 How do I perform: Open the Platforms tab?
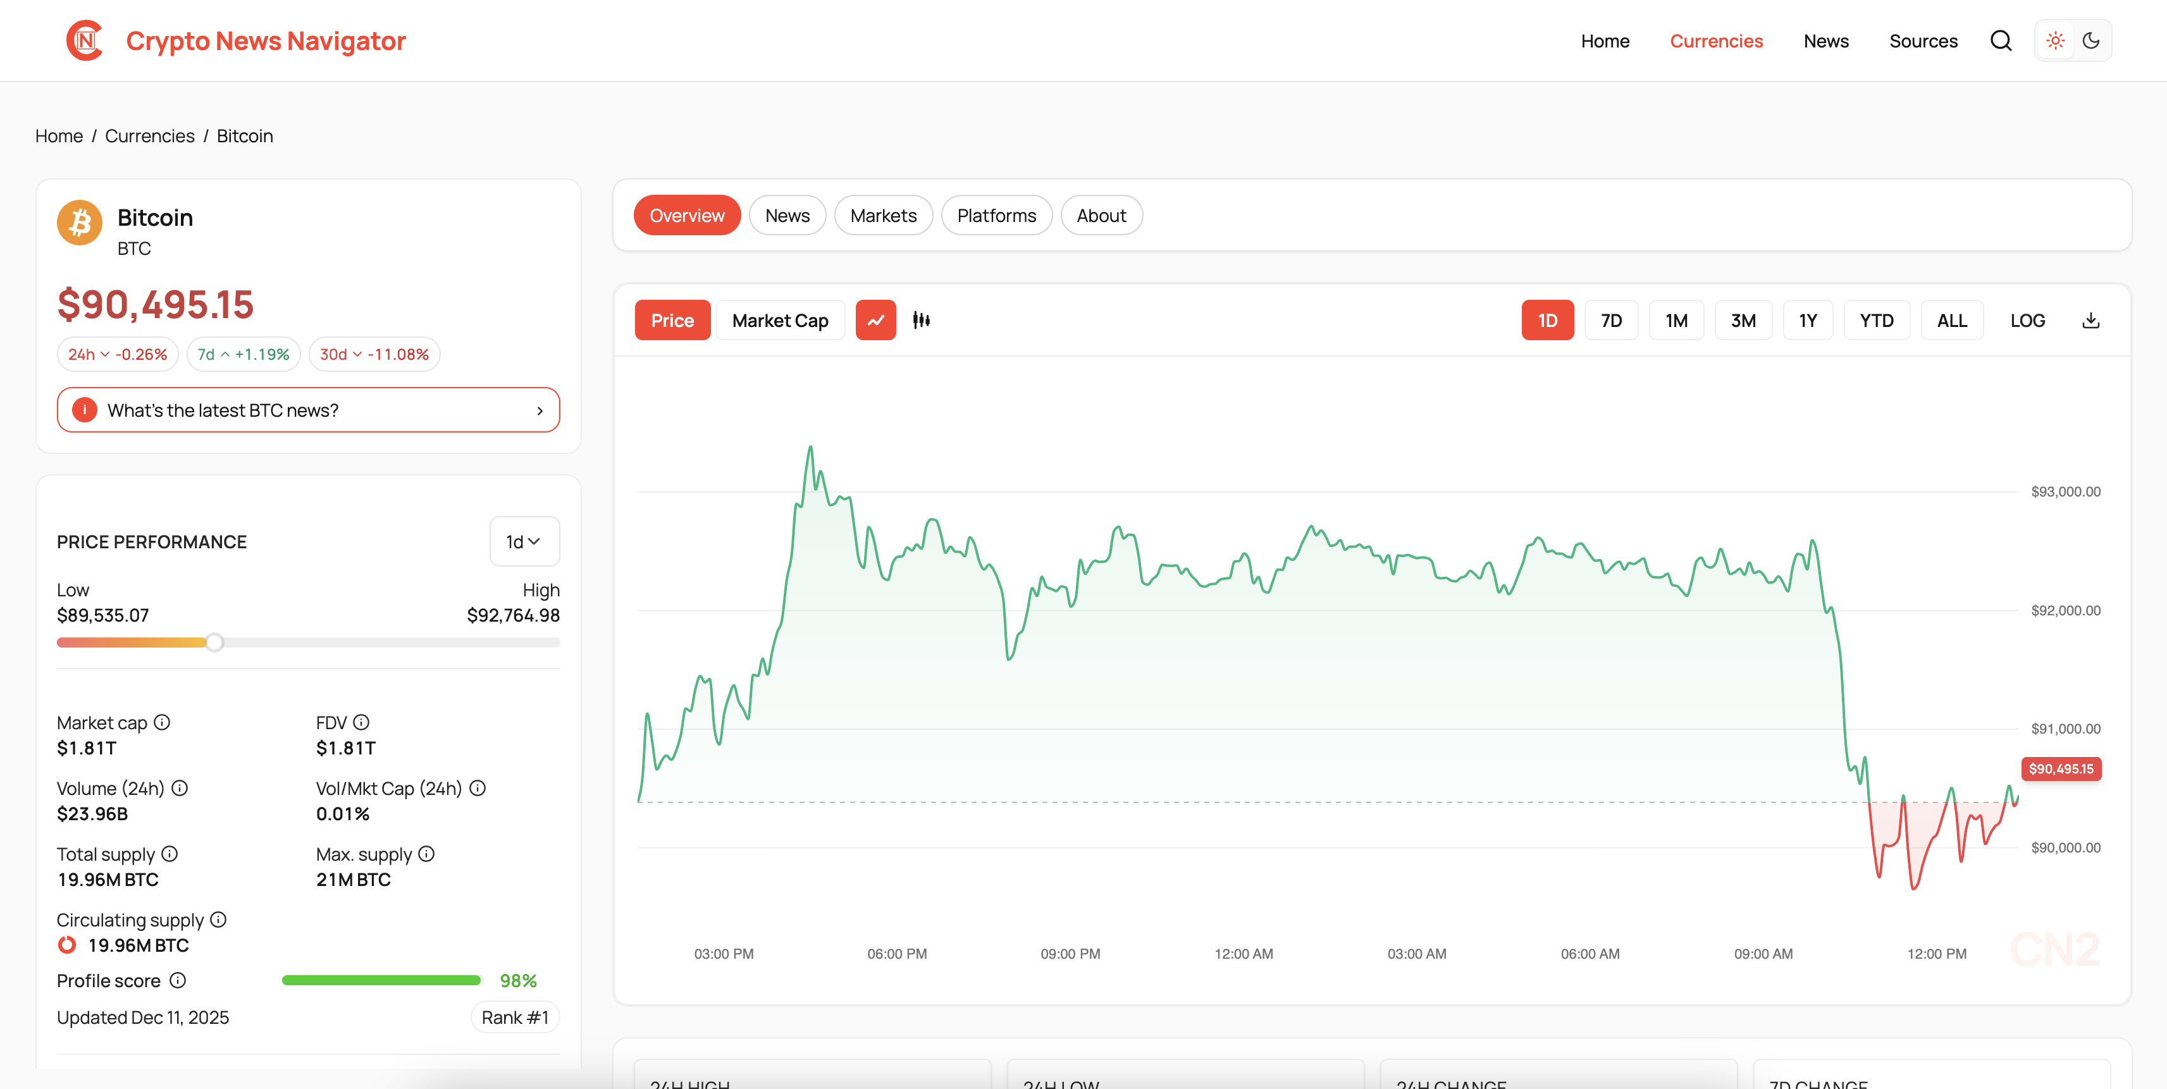tap(997, 214)
